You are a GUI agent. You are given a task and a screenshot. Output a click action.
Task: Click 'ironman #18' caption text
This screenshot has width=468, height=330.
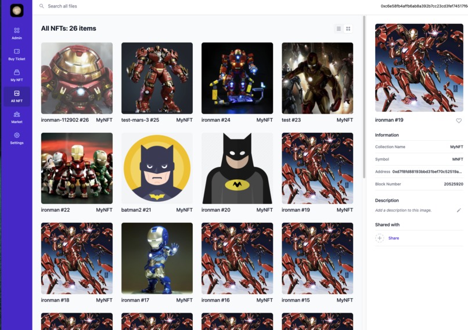point(55,300)
